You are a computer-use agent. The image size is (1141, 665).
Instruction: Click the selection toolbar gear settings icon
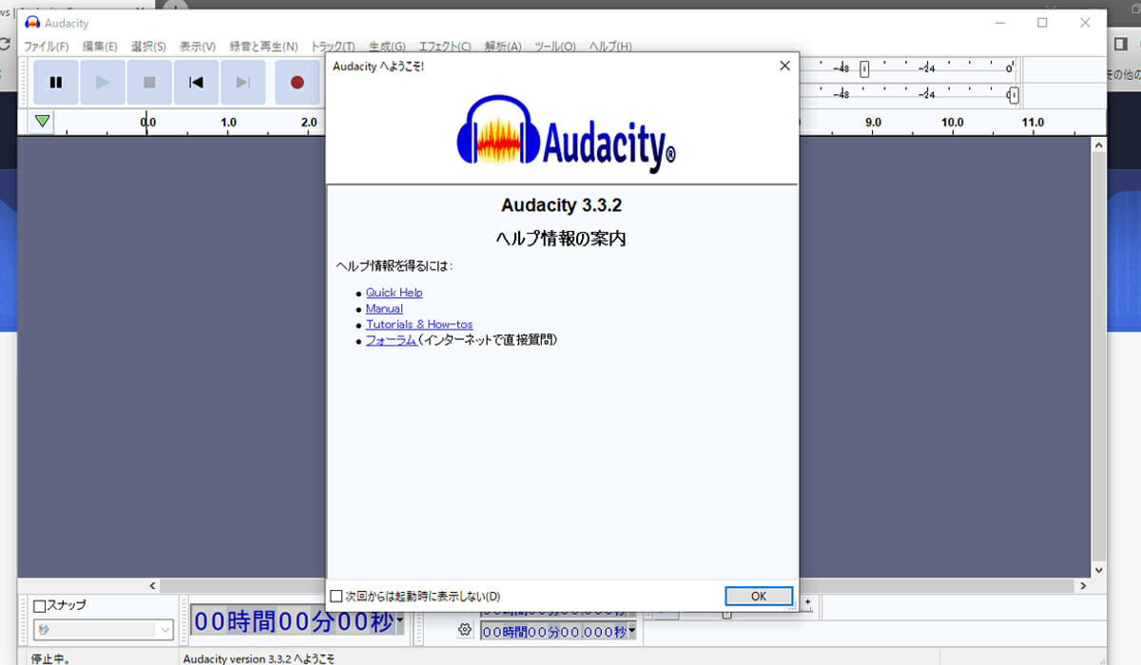point(465,629)
